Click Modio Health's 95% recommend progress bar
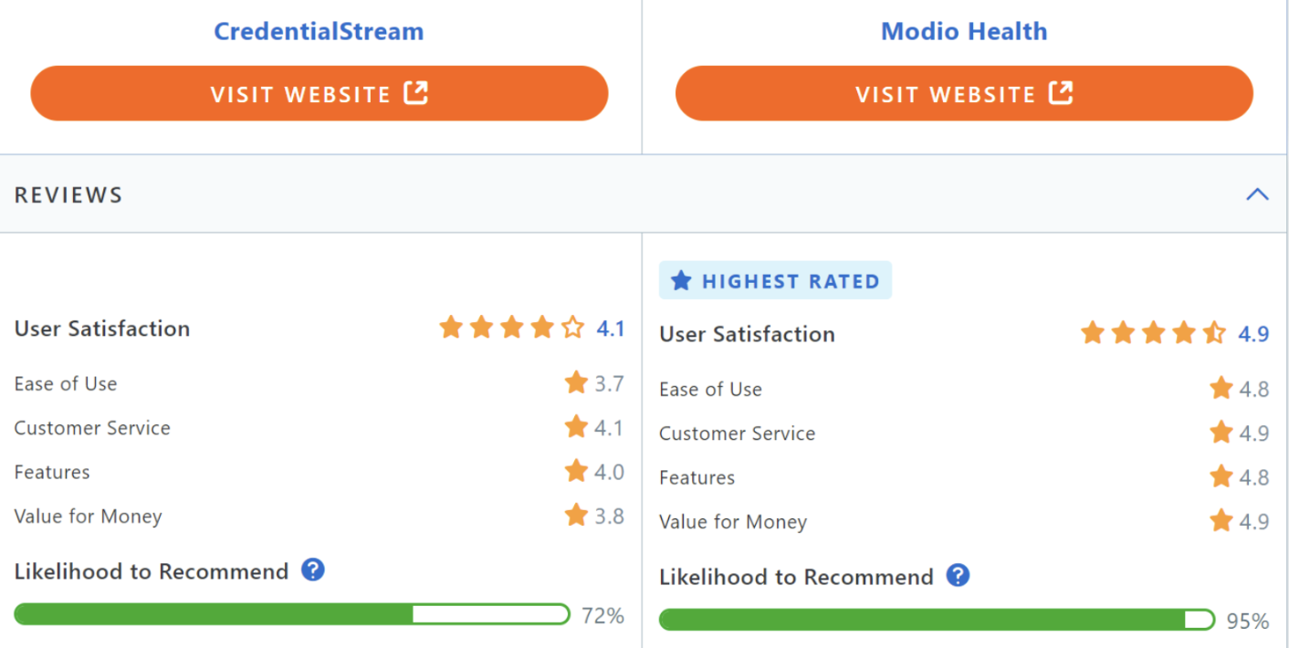The height and width of the screenshot is (648, 1289). click(x=937, y=620)
